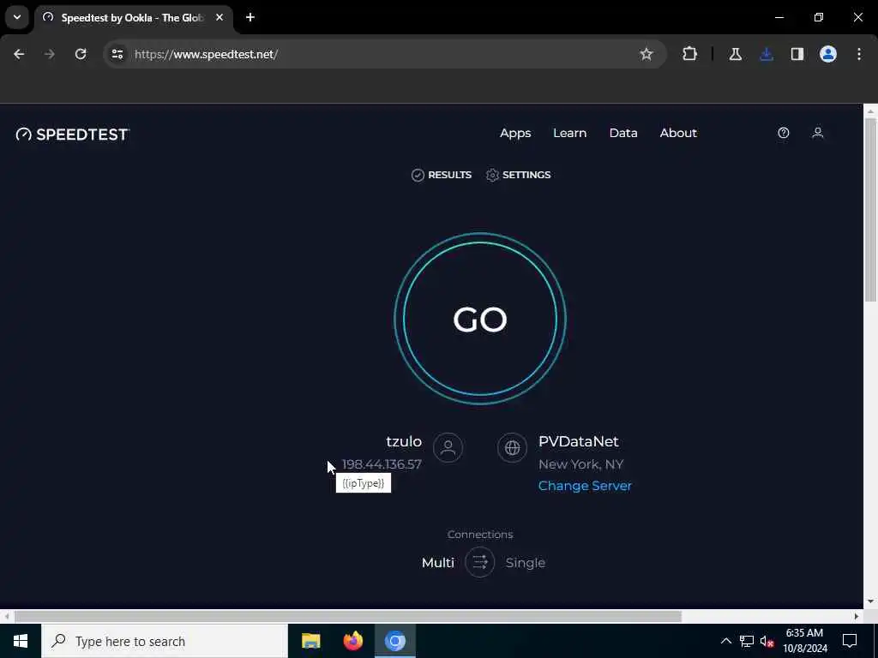The height and width of the screenshot is (658, 878).
Task: Click the Chrome taskbar icon
Action: tap(394, 641)
